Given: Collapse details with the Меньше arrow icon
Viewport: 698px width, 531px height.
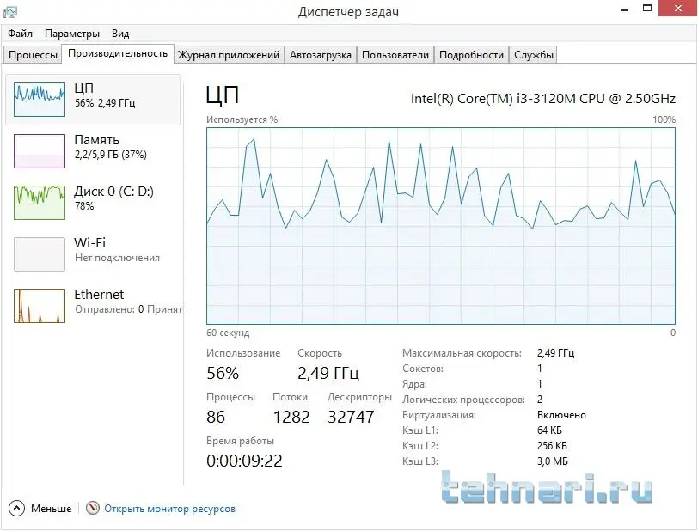Looking at the screenshot, I should 16,509.
